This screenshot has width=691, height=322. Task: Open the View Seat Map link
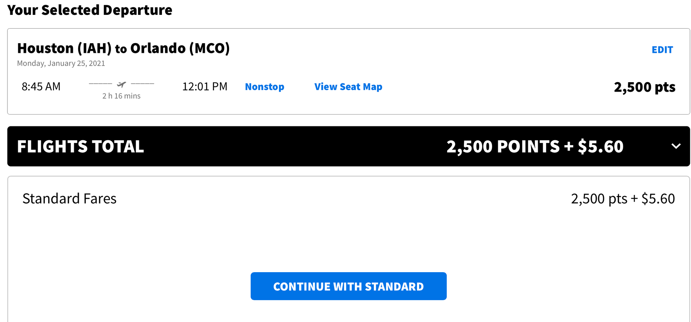[x=348, y=87]
